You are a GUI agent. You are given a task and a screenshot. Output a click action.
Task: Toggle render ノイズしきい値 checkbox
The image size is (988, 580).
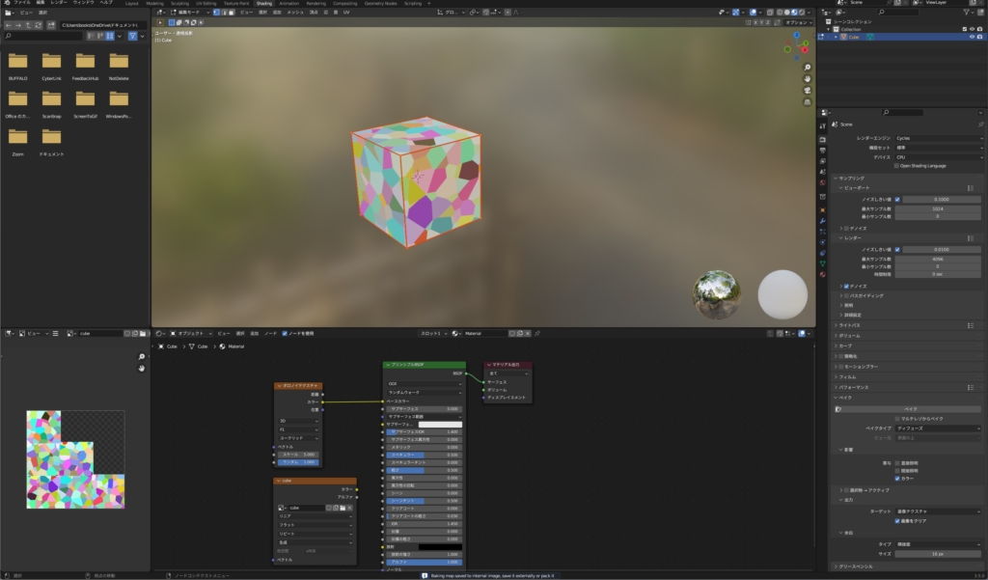point(897,250)
